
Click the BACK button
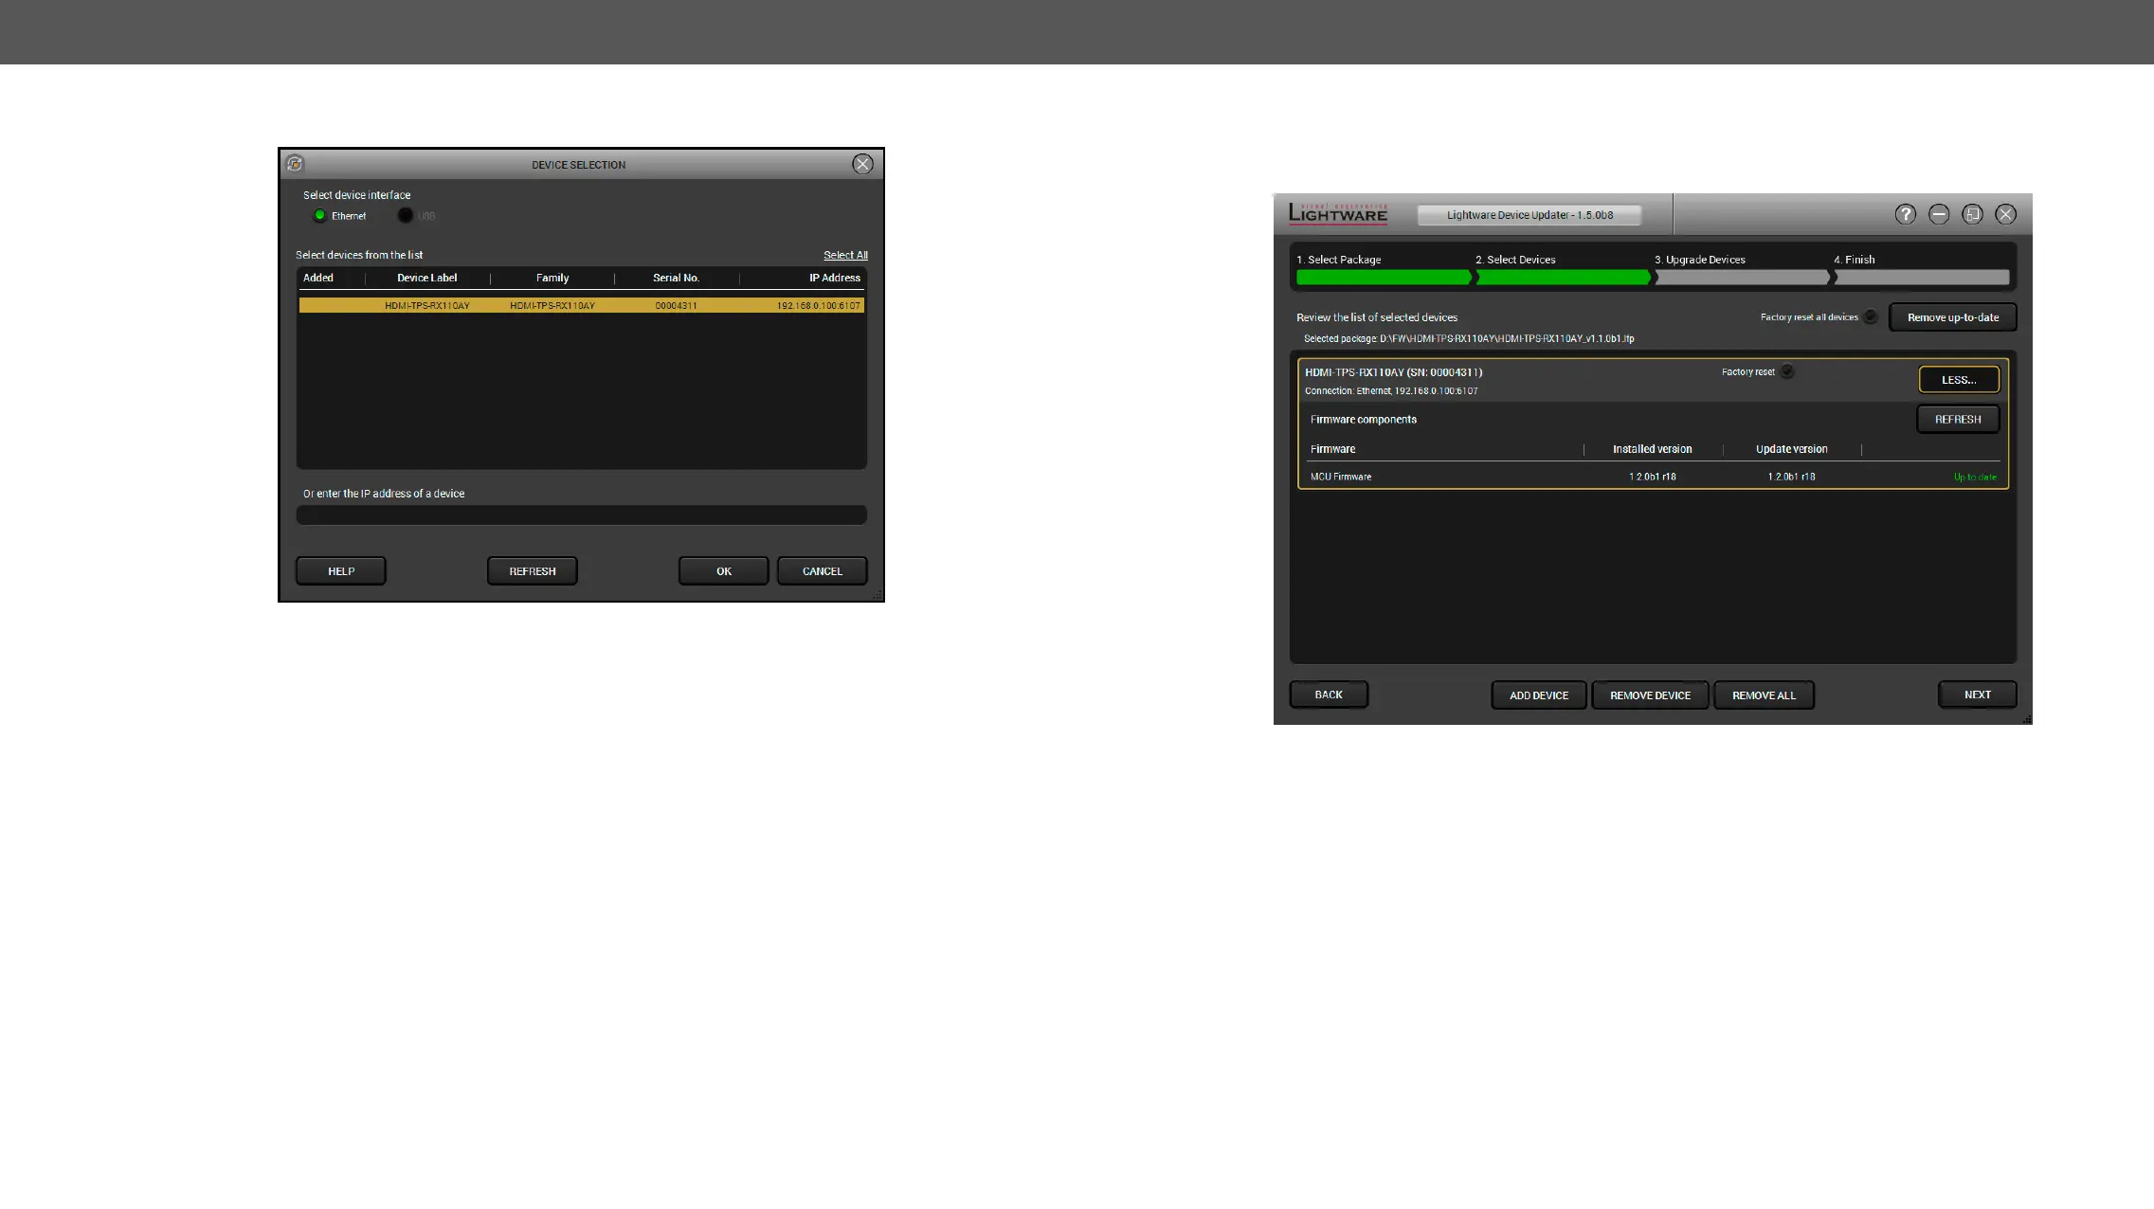[1329, 695]
